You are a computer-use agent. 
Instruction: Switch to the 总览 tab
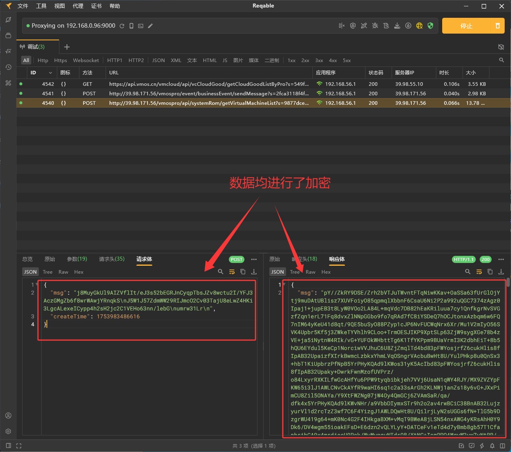click(x=27, y=259)
